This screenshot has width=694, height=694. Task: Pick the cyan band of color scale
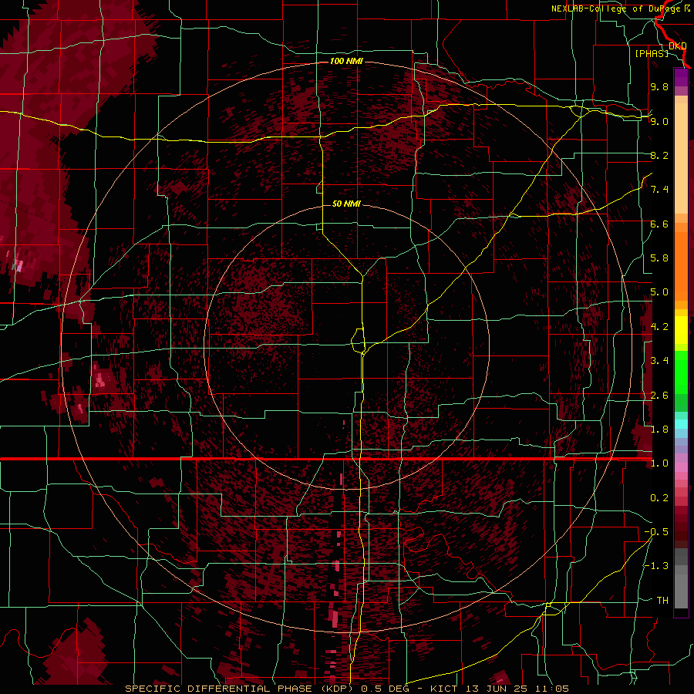coord(681,424)
